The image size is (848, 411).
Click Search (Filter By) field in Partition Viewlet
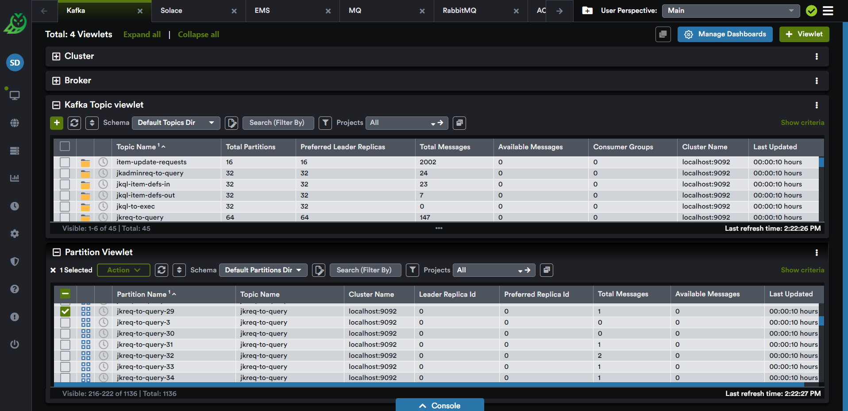(x=366, y=270)
